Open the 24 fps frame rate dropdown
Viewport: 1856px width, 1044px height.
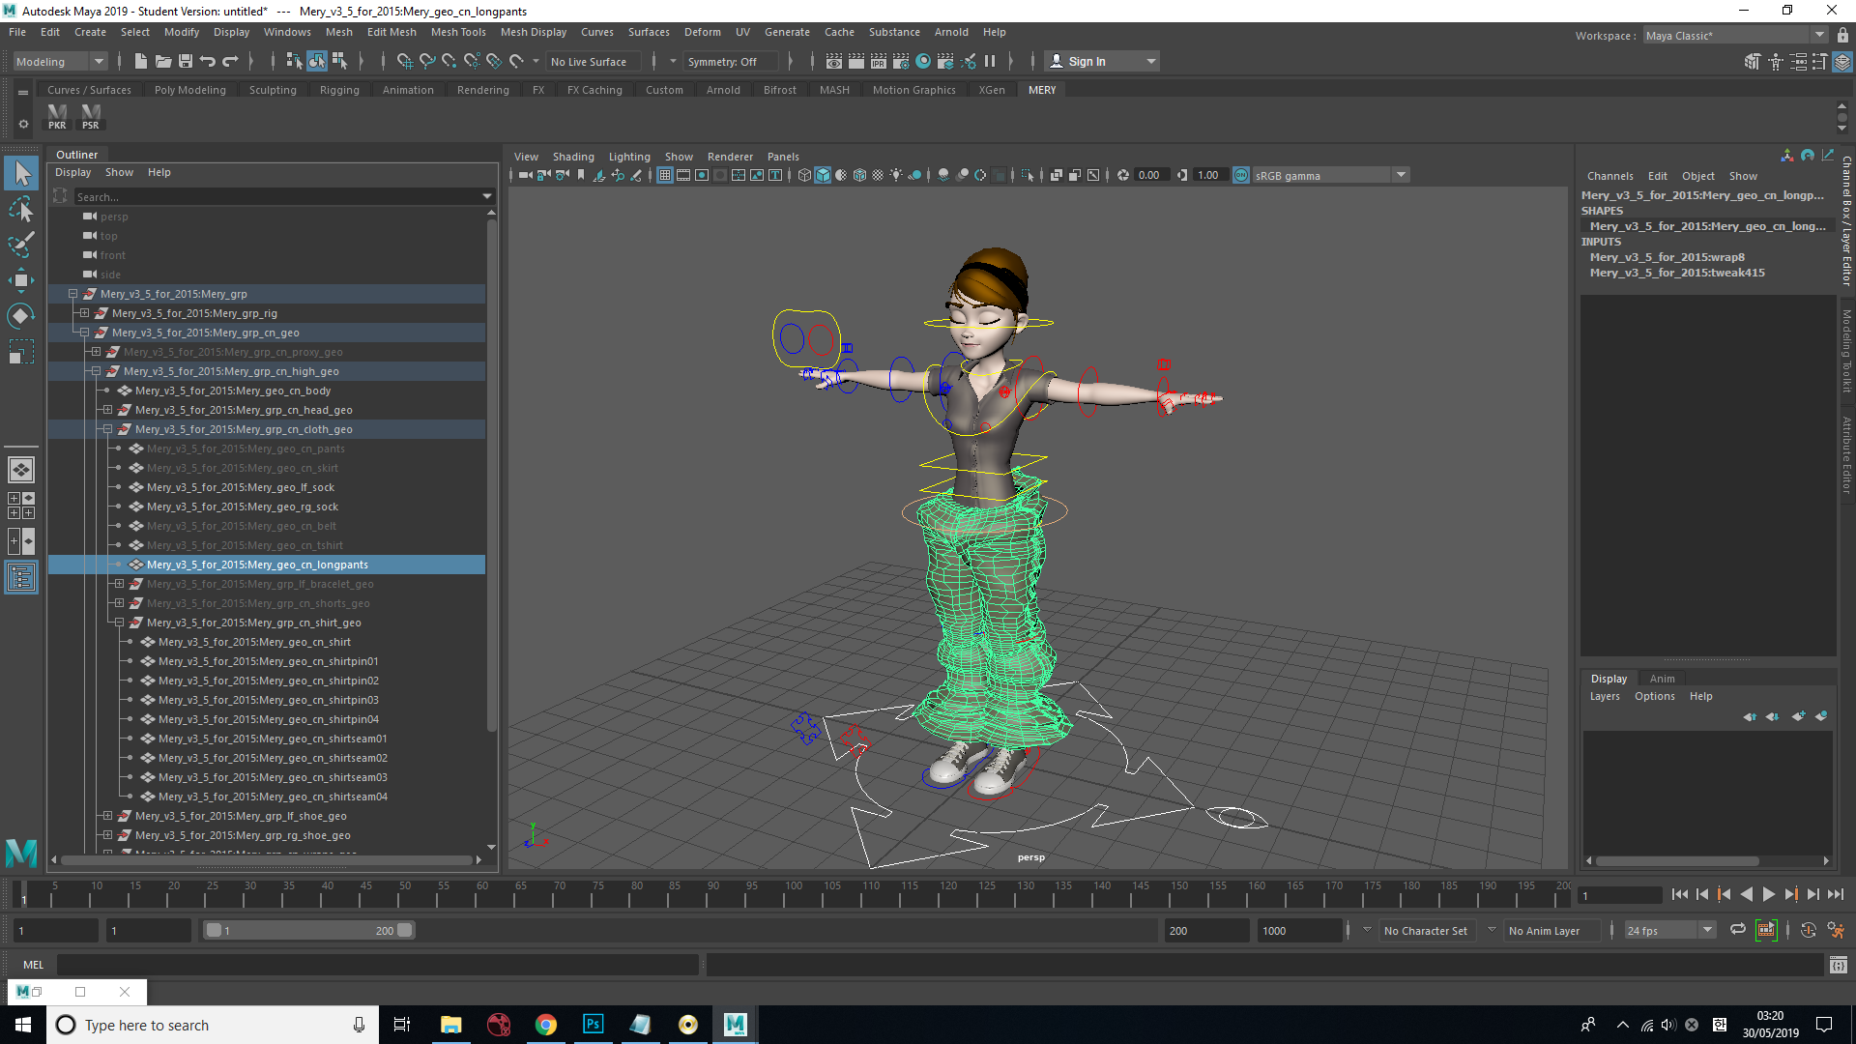pos(1669,930)
